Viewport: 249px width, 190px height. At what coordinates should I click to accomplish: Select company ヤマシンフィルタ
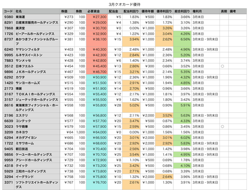point(27,49)
